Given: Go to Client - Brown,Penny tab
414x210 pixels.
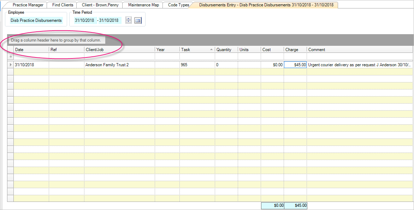Looking at the screenshot, I should coord(100,5).
